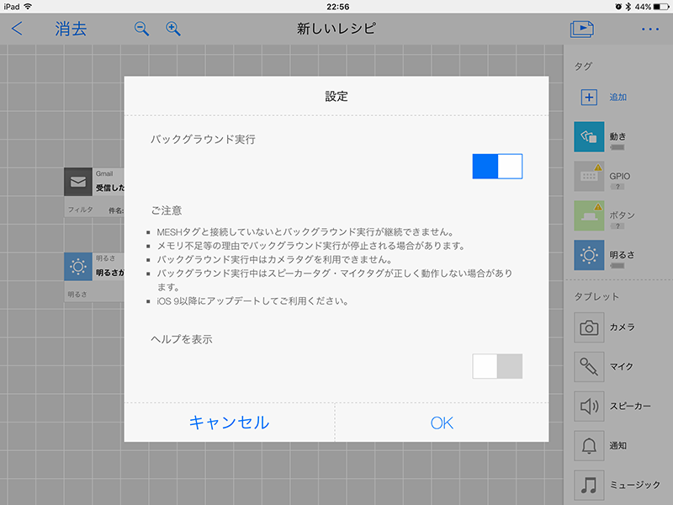Click 消去 to clear the canvas
The height and width of the screenshot is (505, 673).
(71, 29)
